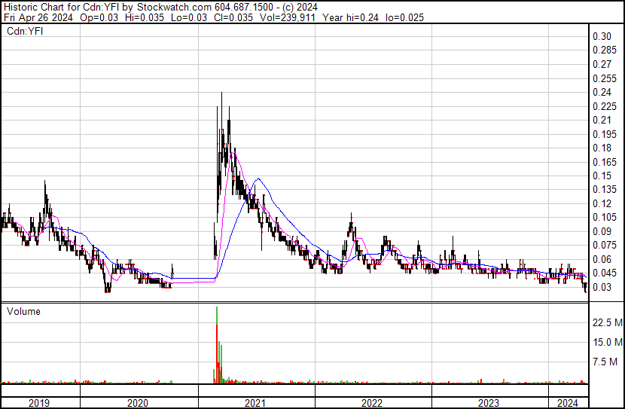Viewport: 625px width, 409px height.
Task: Click the 15.0 M volume axis label
Action: click(x=608, y=342)
